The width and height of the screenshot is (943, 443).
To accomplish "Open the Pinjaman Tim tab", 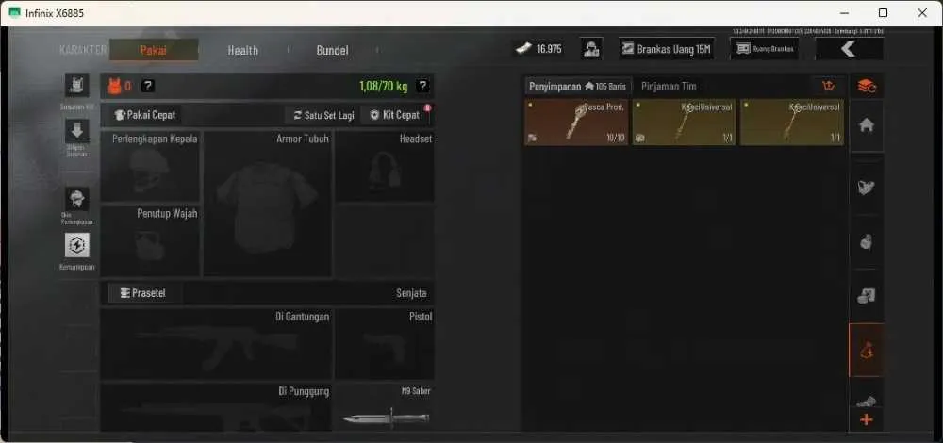I will pos(669,87).
